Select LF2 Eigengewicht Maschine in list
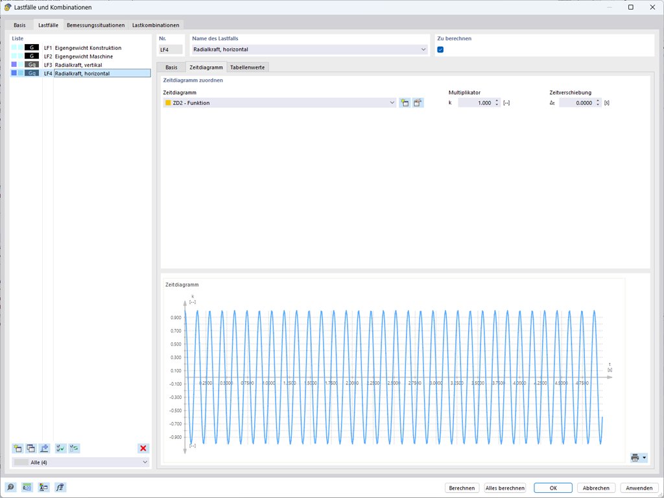Screen dimensions: 664x498 pos(80,56)
